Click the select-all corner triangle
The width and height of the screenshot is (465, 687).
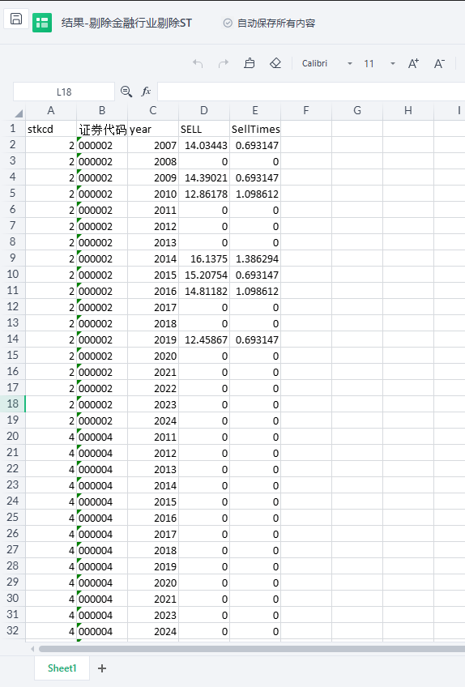coord(19,113)
